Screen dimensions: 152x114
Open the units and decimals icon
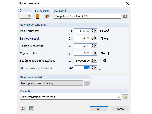[x=31, y=109]
